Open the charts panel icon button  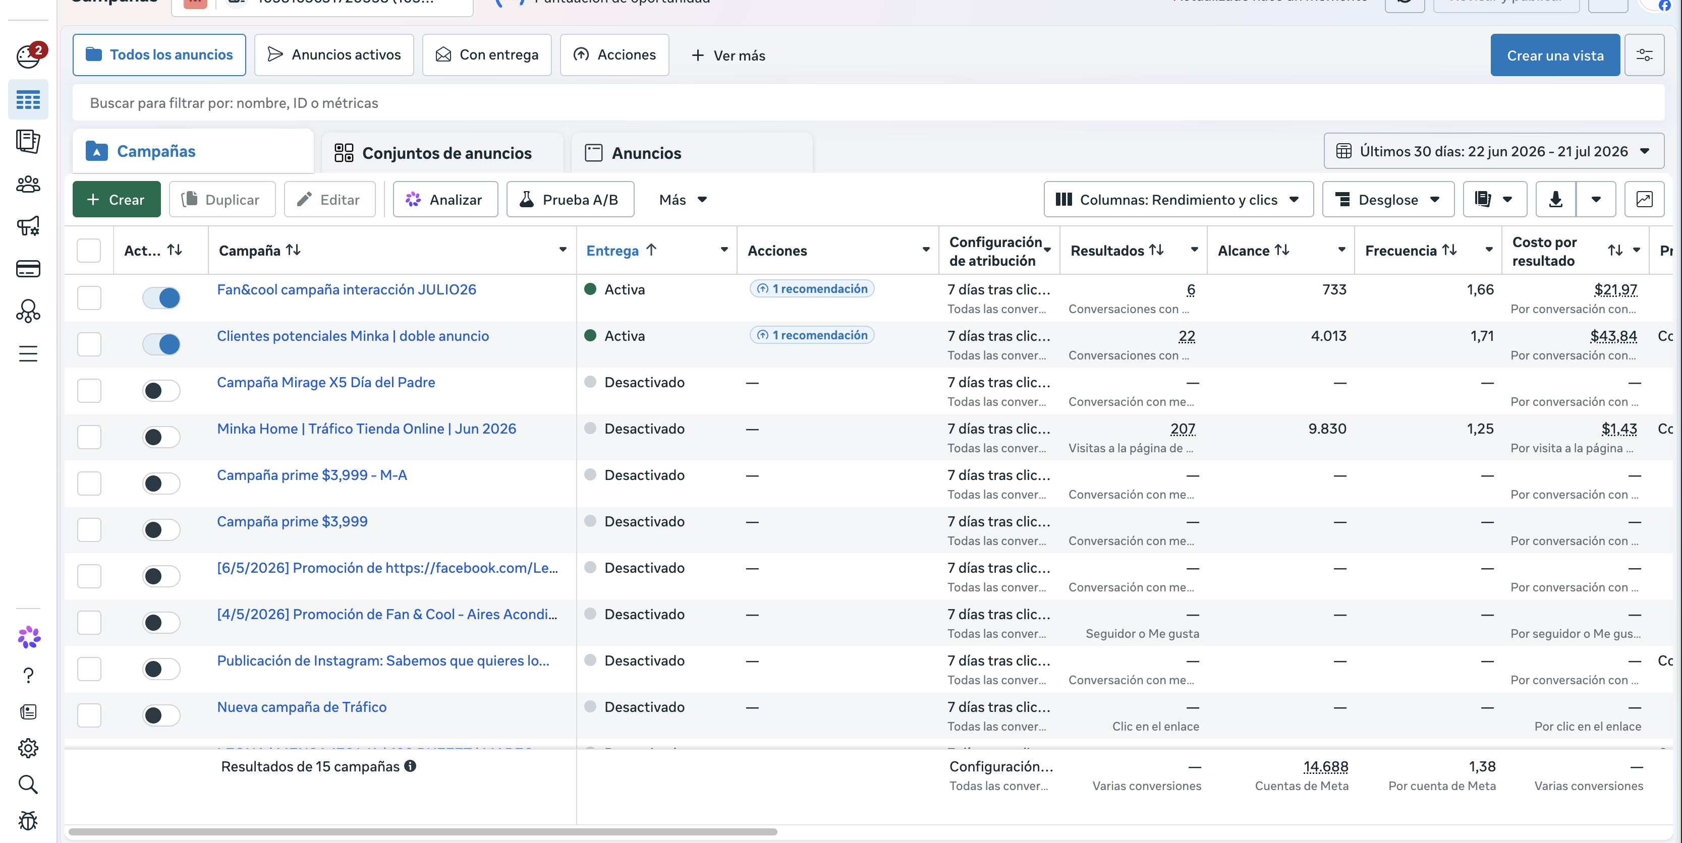1644,200
